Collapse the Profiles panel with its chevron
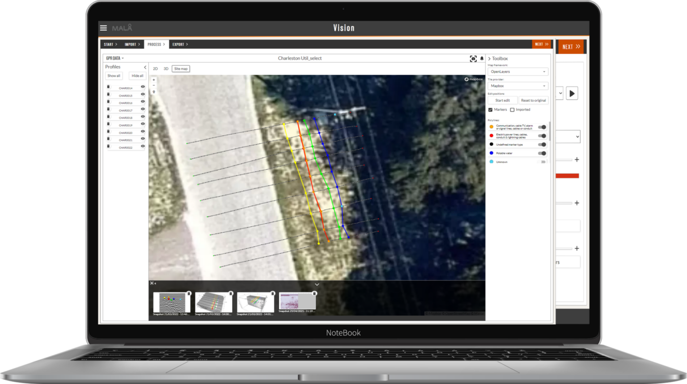Viewport: 687px width, 384px height. (145, 67)
